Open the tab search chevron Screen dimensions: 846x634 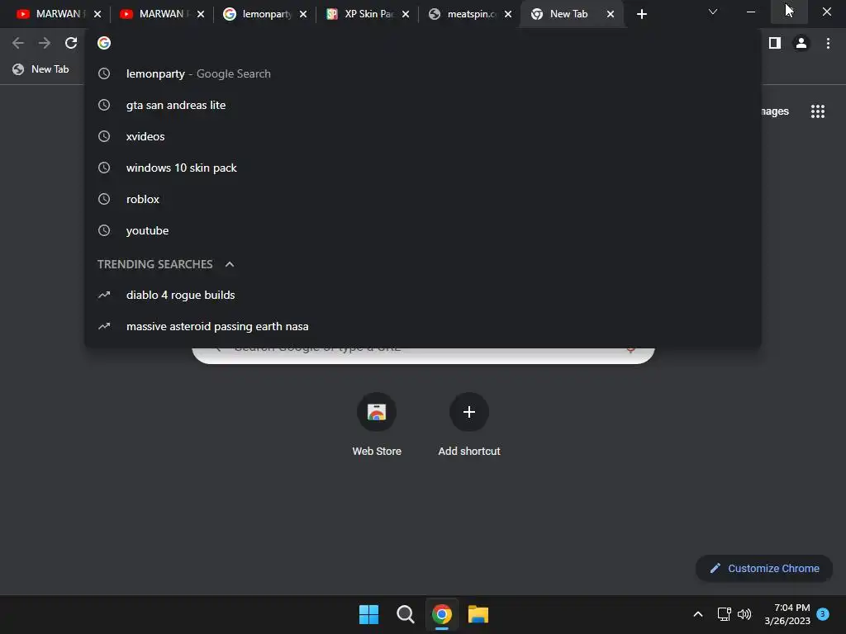(713, 12)
